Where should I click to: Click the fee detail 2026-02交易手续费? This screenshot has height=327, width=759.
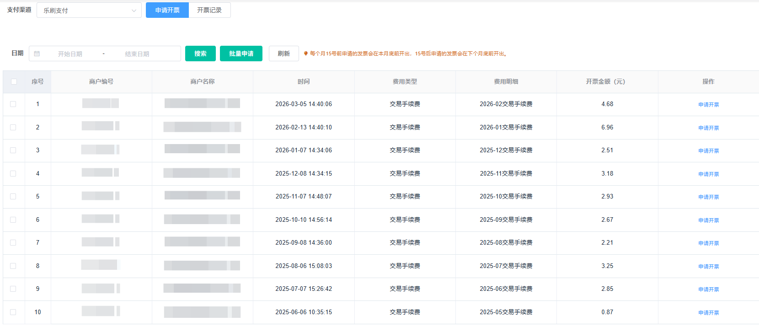coord(506,104)
